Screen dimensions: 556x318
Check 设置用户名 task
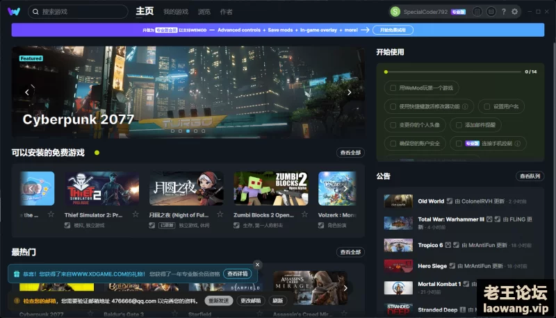click(x=487, y=106)
